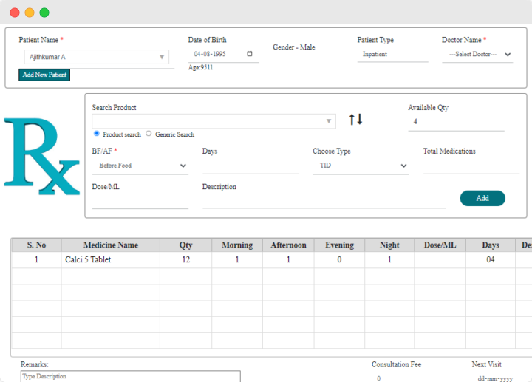
Task: Click the green maximize window button
Action: point(44,13)
